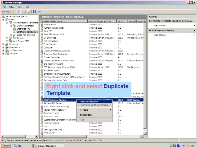Expand the Online Responder tree node
This screenshot has height=148, width=197.
[x=11, y=26]
